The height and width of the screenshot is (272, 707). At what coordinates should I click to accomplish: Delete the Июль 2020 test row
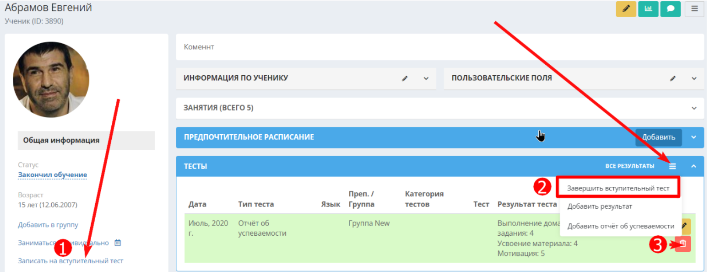tap(683, 244)
